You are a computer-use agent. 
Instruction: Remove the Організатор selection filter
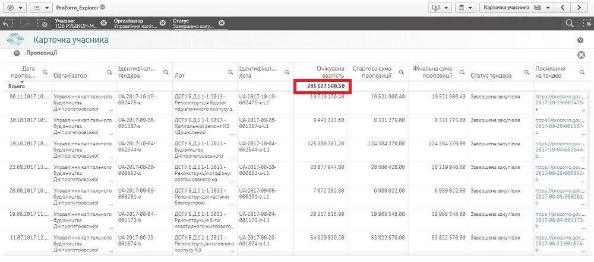(x=162, y=23)
